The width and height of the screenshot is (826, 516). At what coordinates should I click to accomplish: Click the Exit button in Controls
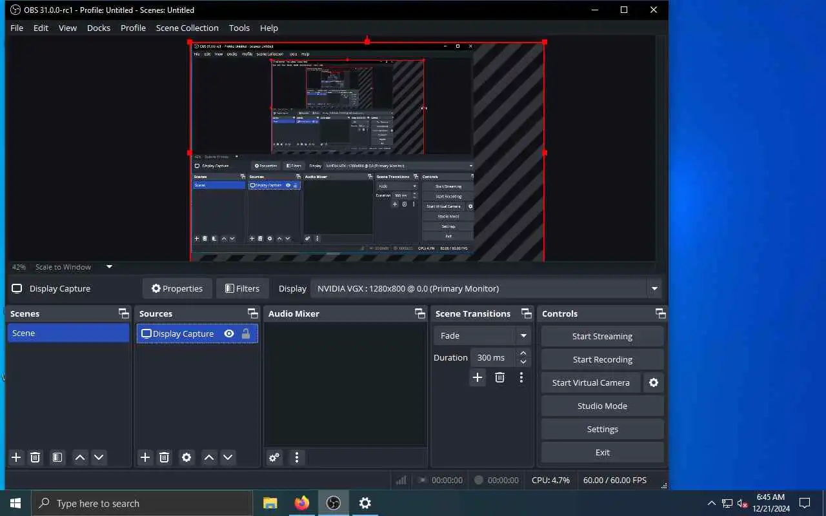click(x=603, y=452)
